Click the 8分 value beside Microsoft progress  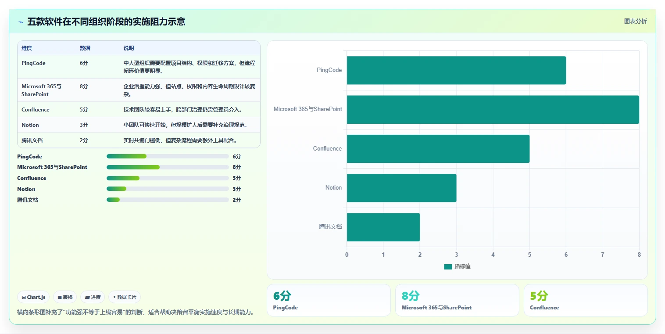[237, 167]
